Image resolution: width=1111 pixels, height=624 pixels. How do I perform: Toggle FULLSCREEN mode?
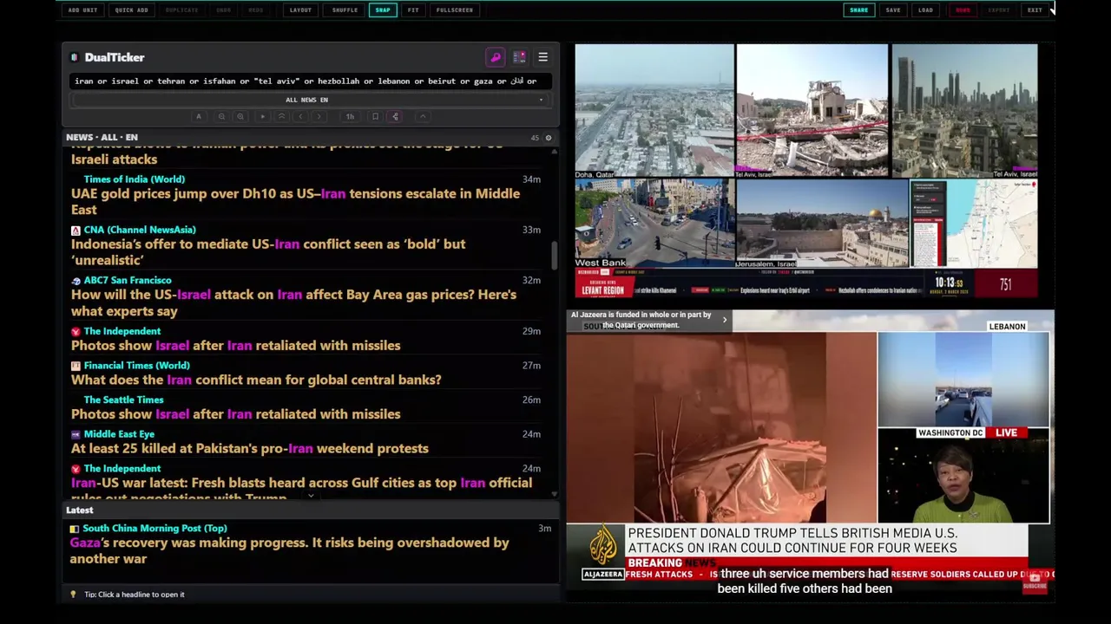[x=455, y=10]
